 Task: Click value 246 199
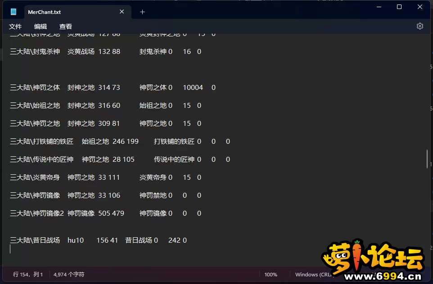pyautogui.click(x=126, y=142)
